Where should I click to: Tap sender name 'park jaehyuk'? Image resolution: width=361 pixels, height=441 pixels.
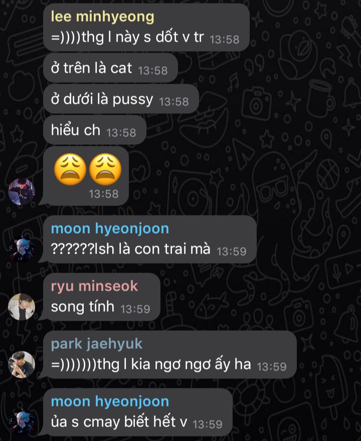coord(96,344)
